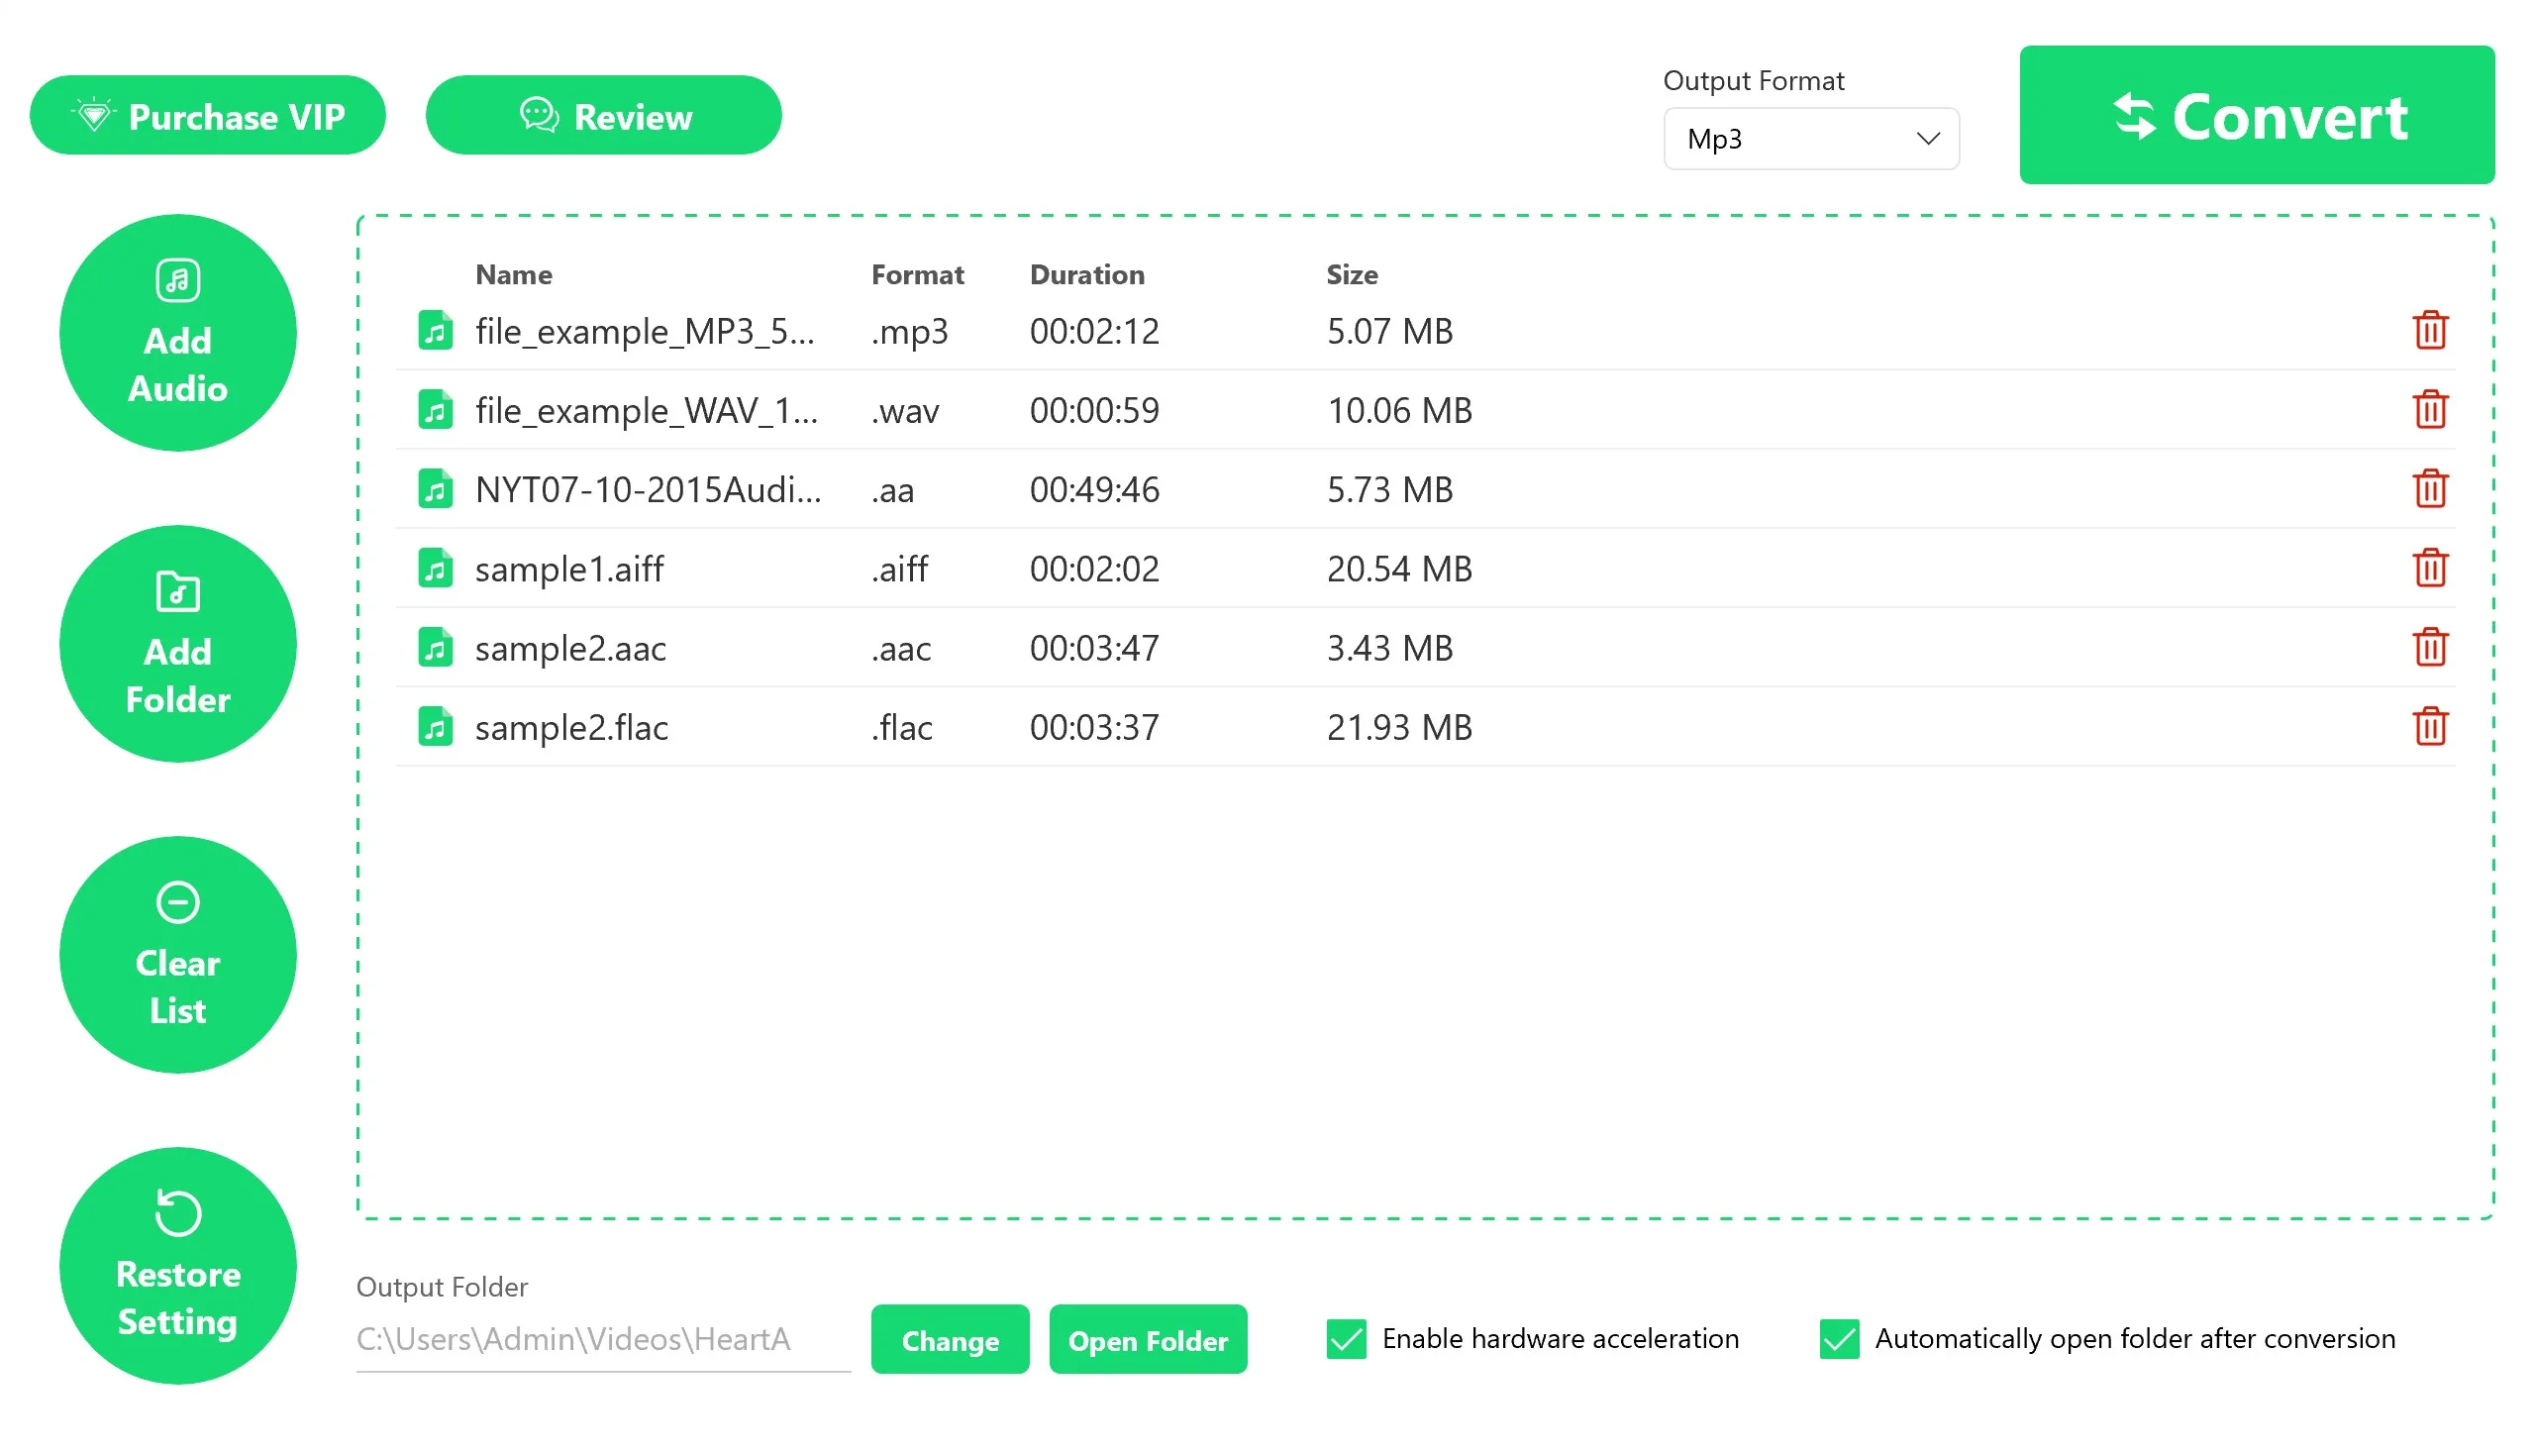
Task: Select the file_example_WAV_1... file name
Action: click(x=647, y=410)
